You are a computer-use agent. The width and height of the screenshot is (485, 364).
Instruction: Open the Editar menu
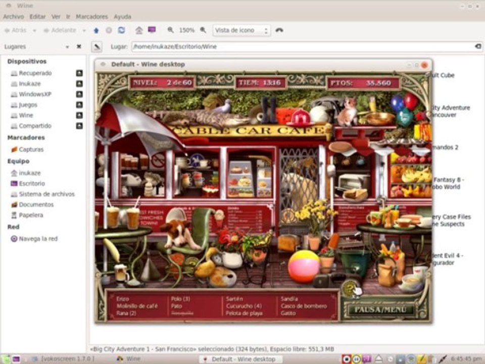click(x=37, y=17)
